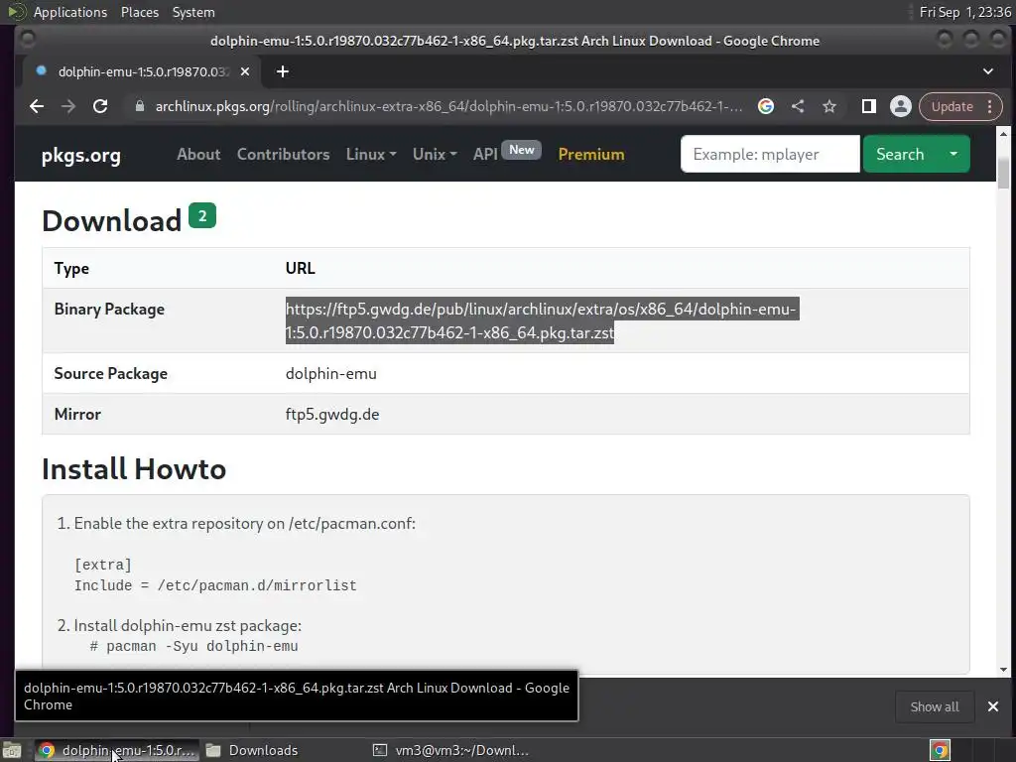Switch to the Chrome dolphin-emu taskbar entry
This screenshot has height=762, width=1016.
coord(117,750)
